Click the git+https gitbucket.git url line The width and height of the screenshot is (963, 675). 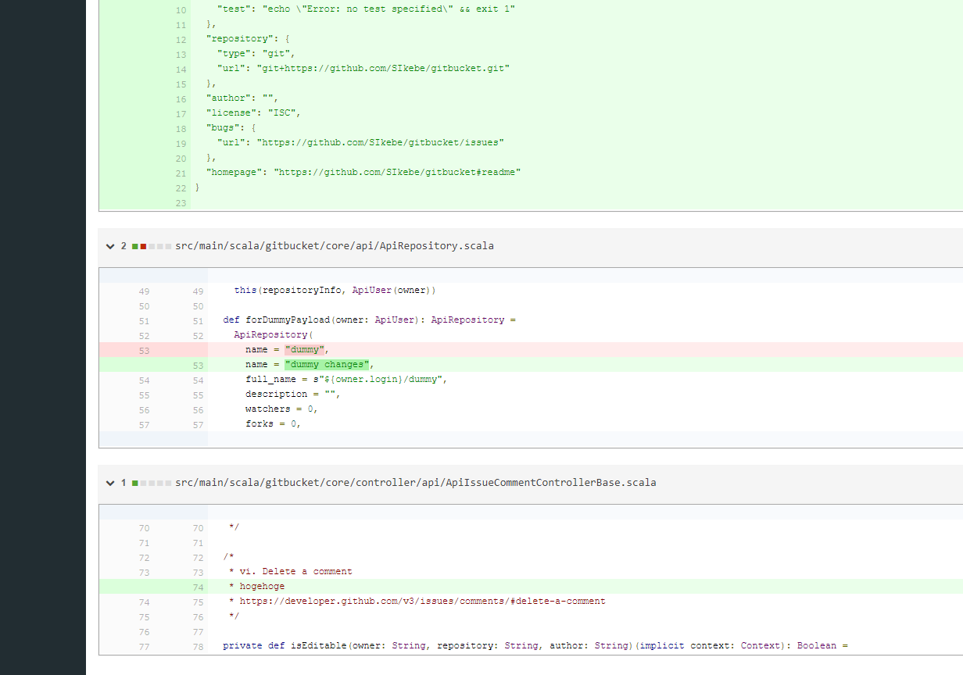coord(363,69)
